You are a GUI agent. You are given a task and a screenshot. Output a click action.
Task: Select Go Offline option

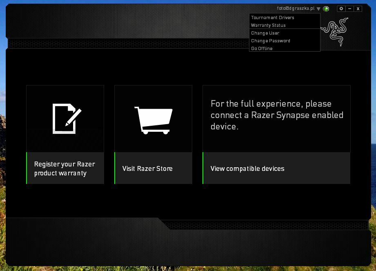285,48
